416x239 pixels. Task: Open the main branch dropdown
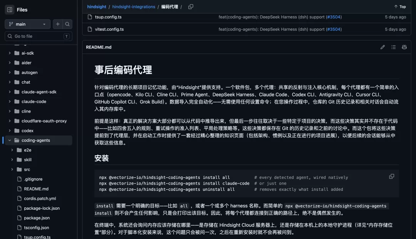click(x=28, y=24)
